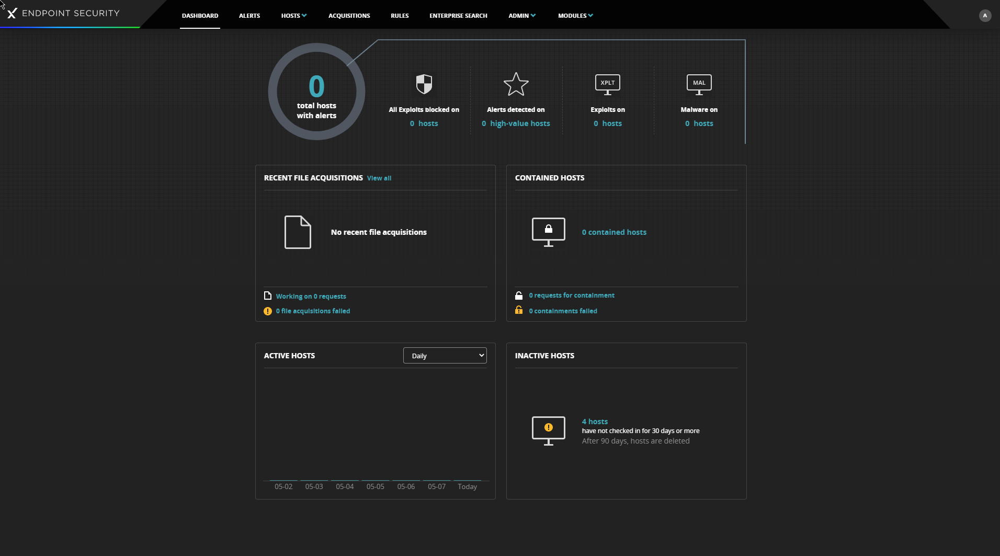Click the shield icon for exploits blocked
This screenshot has height=556, width=1000.
(x=424, y=84)
